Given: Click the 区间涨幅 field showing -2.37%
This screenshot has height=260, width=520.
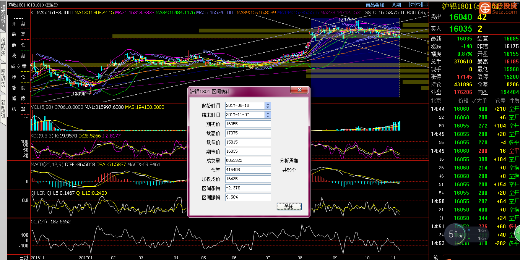Looking at the screenshot, I should (x=248, y=188).
